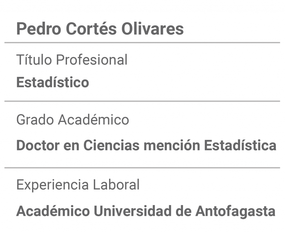Click the word Estadística in degree line
285x232 pixels.
click(240, 145)
